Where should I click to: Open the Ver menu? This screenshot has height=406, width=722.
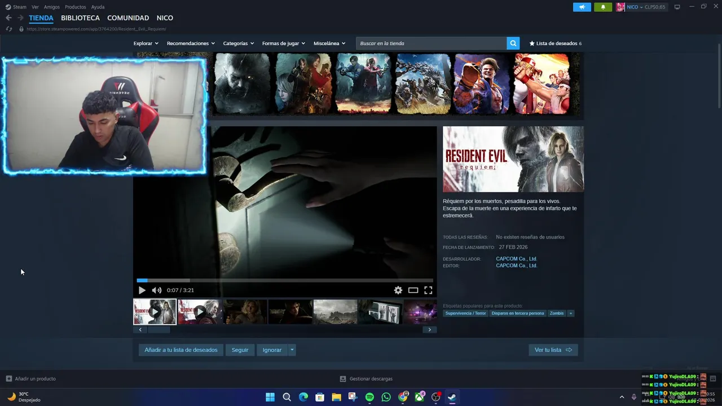tap(35, 7)
